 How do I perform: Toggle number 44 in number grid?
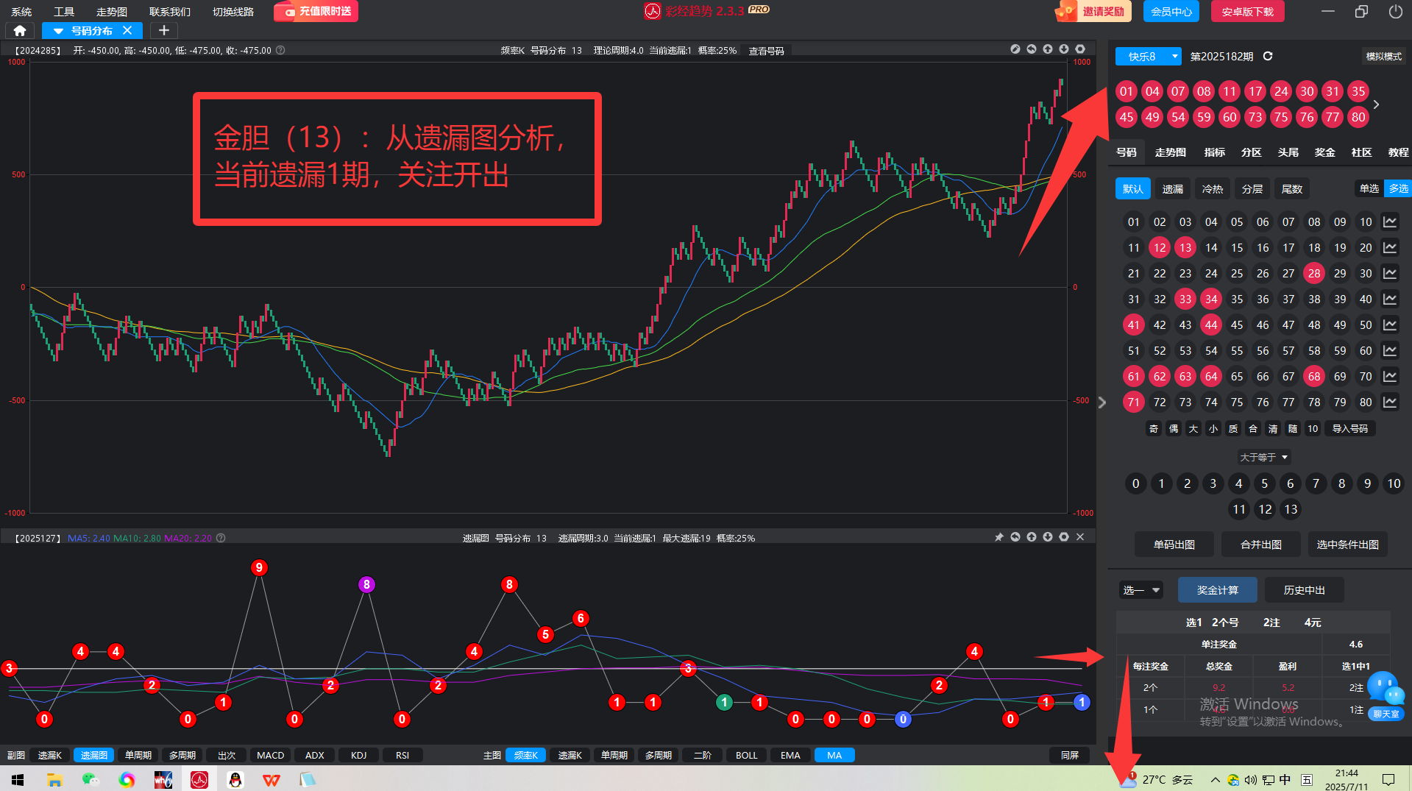tap(1211, 325)
